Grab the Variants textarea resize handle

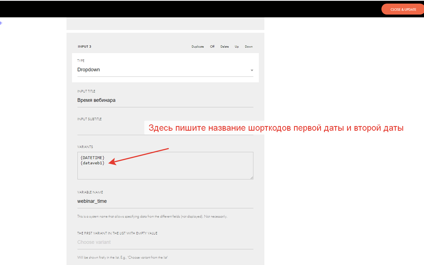click(x=252, y=178)
